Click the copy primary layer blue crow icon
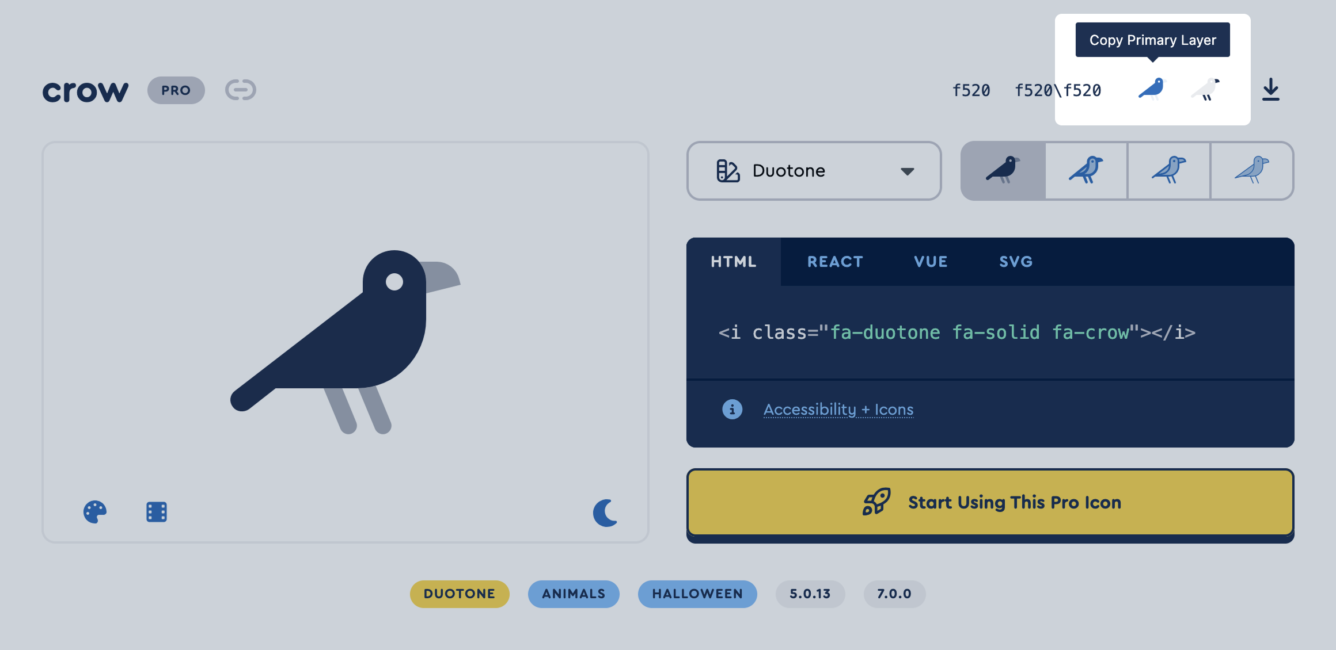The image size is (1336, 650). coord(1151,89)
